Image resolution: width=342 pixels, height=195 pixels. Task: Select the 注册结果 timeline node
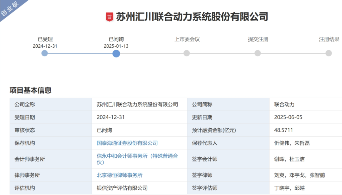tap(328, 53)
